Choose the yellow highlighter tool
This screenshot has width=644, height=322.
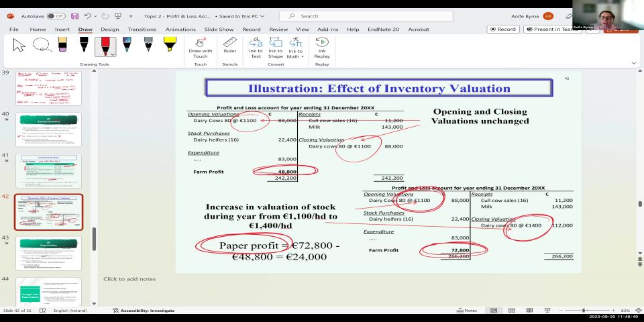tap(170, 46)
